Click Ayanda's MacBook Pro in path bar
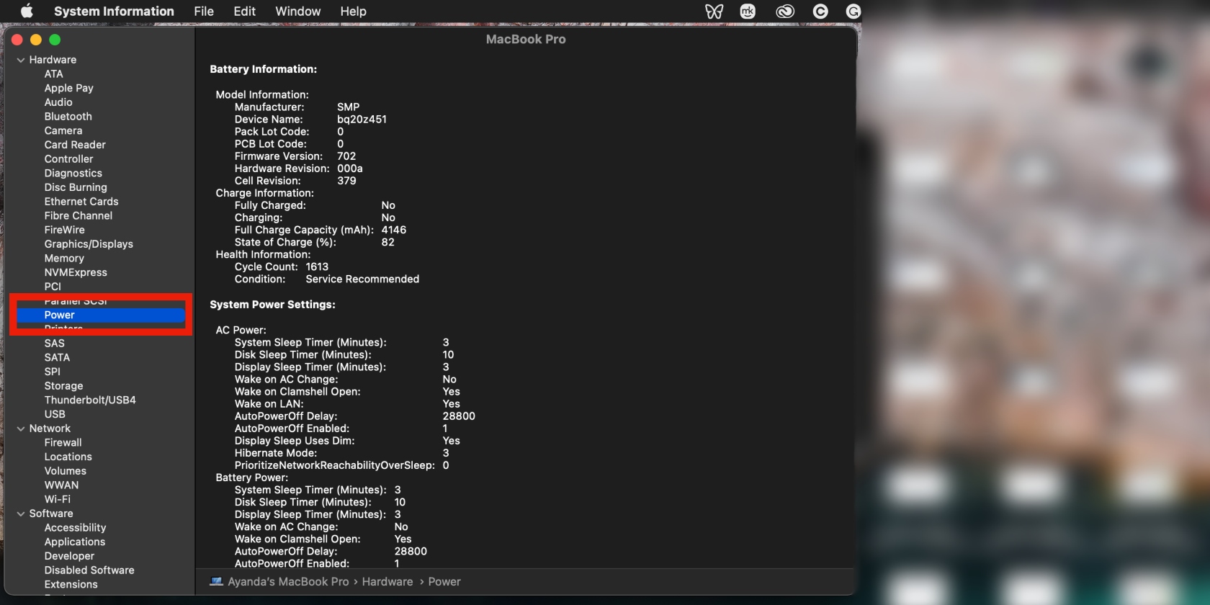 (288, 581)
